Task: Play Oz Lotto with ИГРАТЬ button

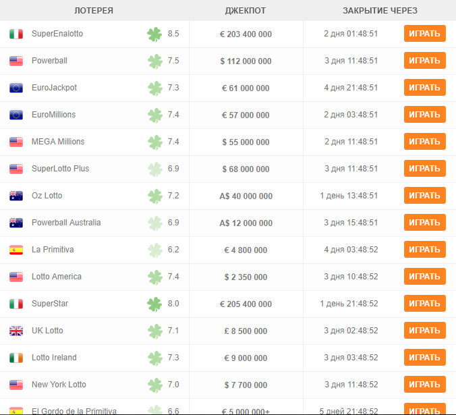Action: pos(424,196)
